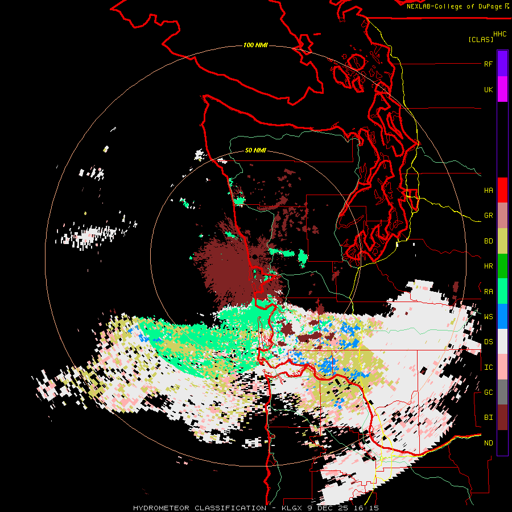Viewport: 512px width, 512px height.
Task: Click the IC legend label
Action: [x=488, y=367]
